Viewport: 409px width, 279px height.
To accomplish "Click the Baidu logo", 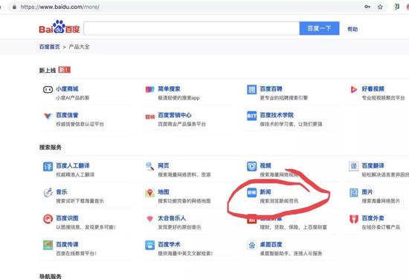I will click(59, 27).
